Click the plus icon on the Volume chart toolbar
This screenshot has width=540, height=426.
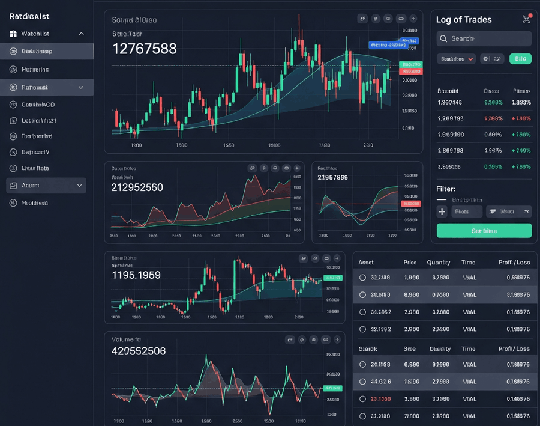337,339
